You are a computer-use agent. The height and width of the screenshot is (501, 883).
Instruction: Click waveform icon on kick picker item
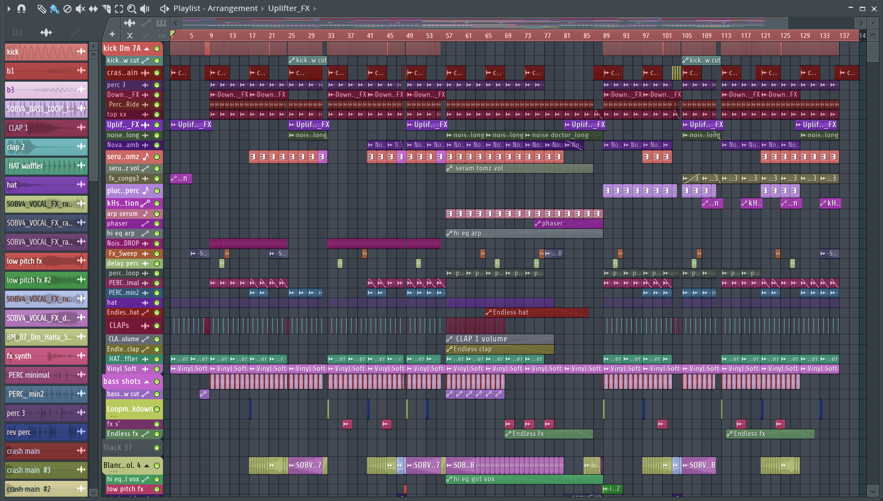click(x=81, y=52)
